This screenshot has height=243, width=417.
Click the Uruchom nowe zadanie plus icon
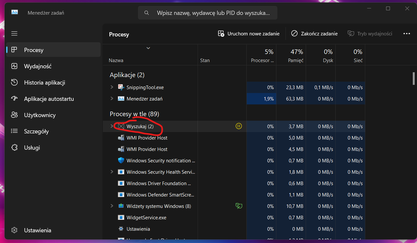pyautogui.click(x=221, y=34)
